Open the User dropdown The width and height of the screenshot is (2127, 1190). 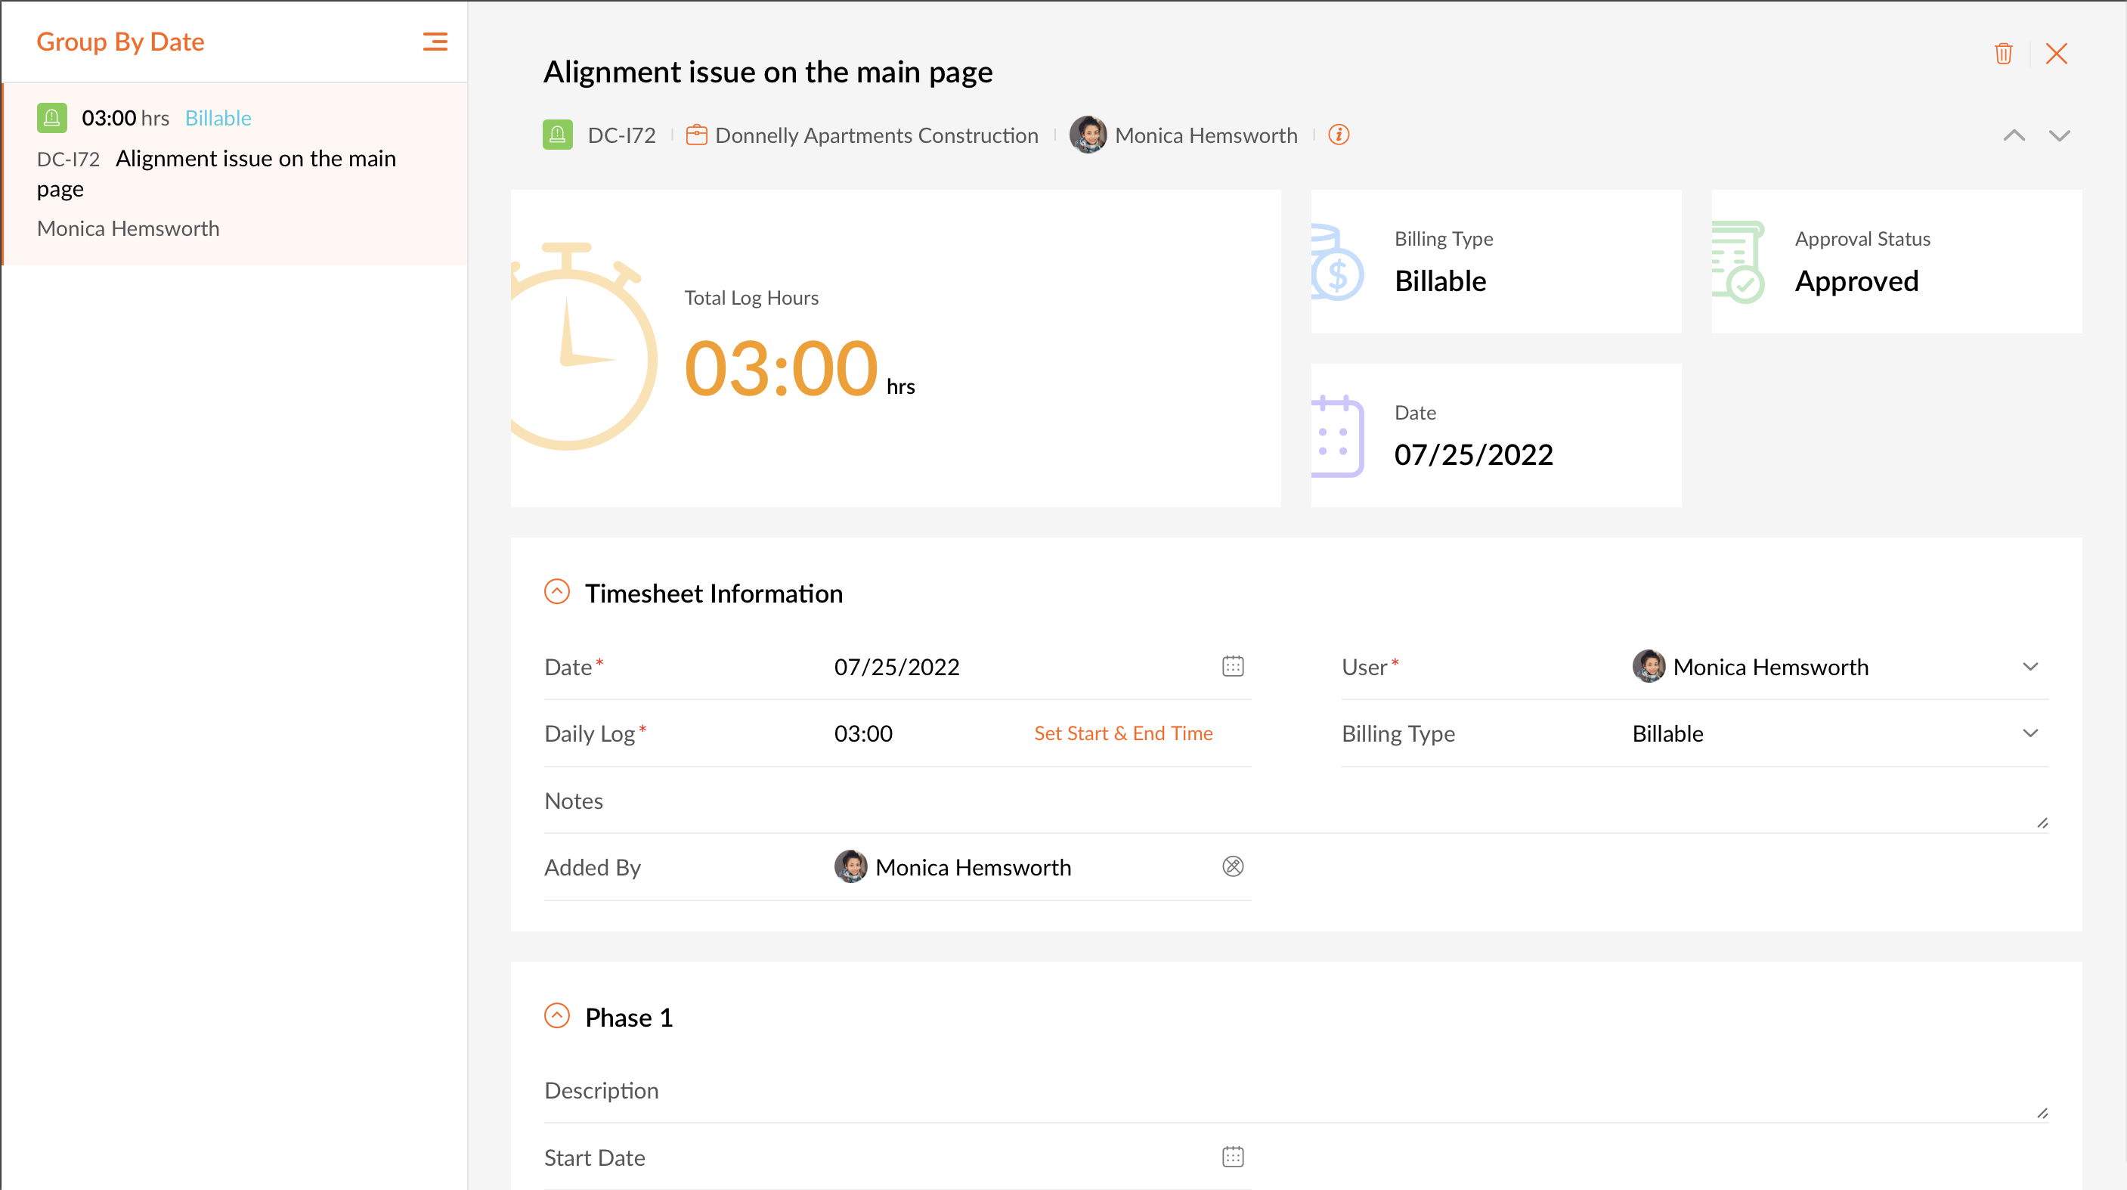click(x=2029, y=666)
